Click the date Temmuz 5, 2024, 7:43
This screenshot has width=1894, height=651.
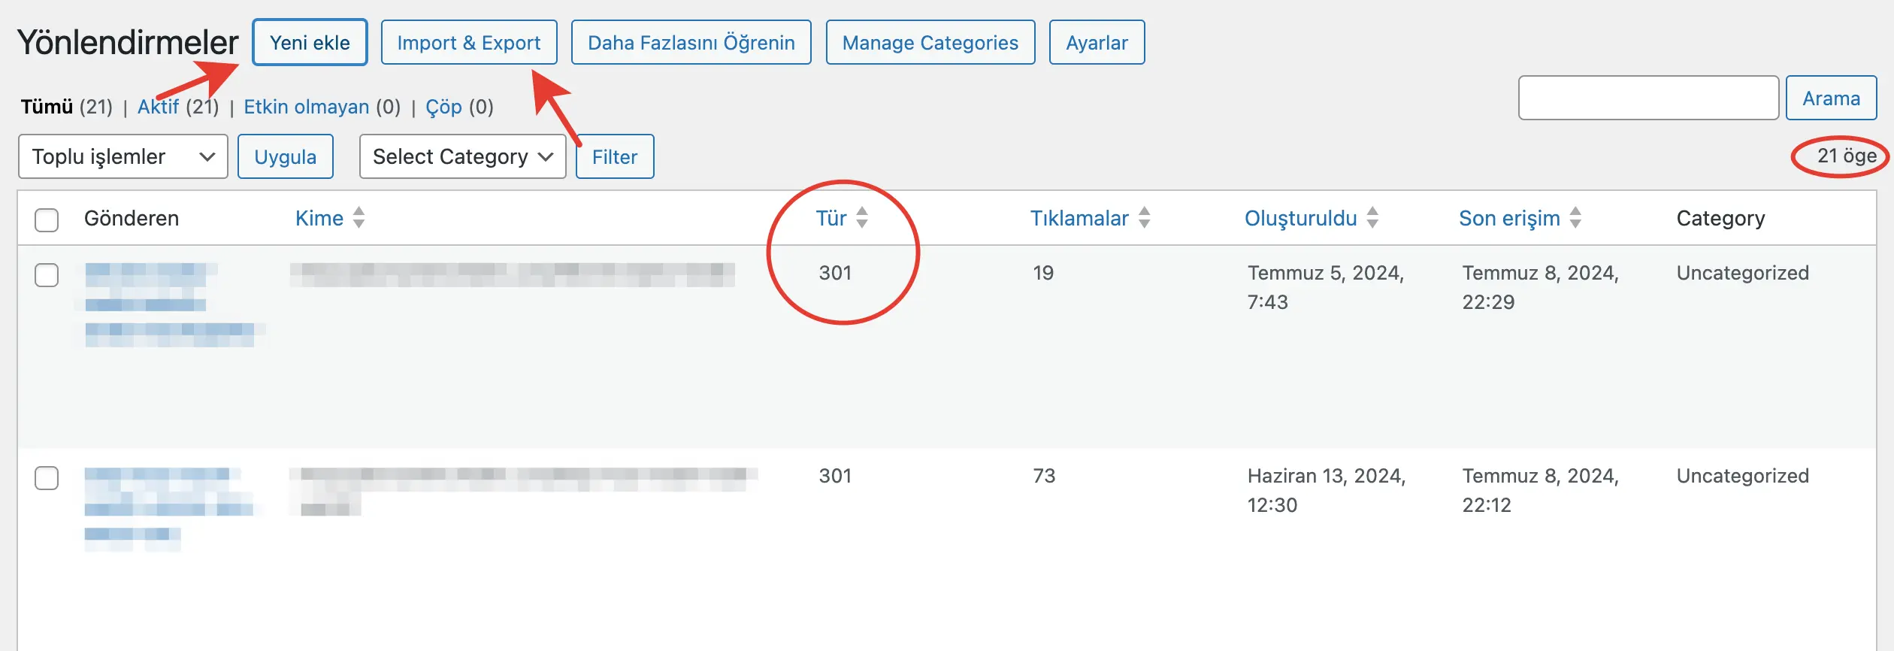tap(1326, 287)
